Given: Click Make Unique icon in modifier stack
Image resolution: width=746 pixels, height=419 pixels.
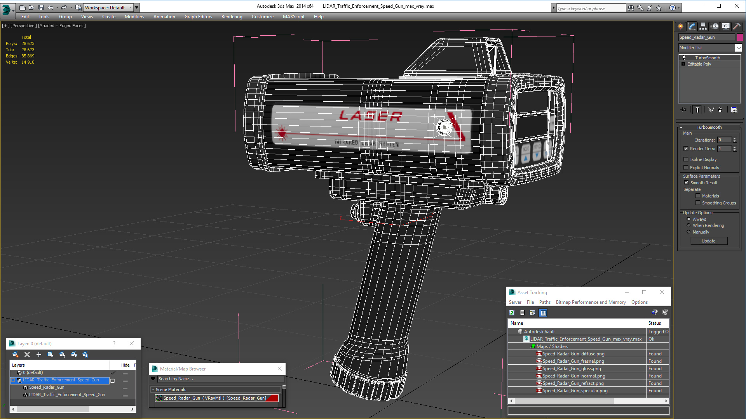Looking at the screenshot, I should pyautogui.click(x=711, y=110).
